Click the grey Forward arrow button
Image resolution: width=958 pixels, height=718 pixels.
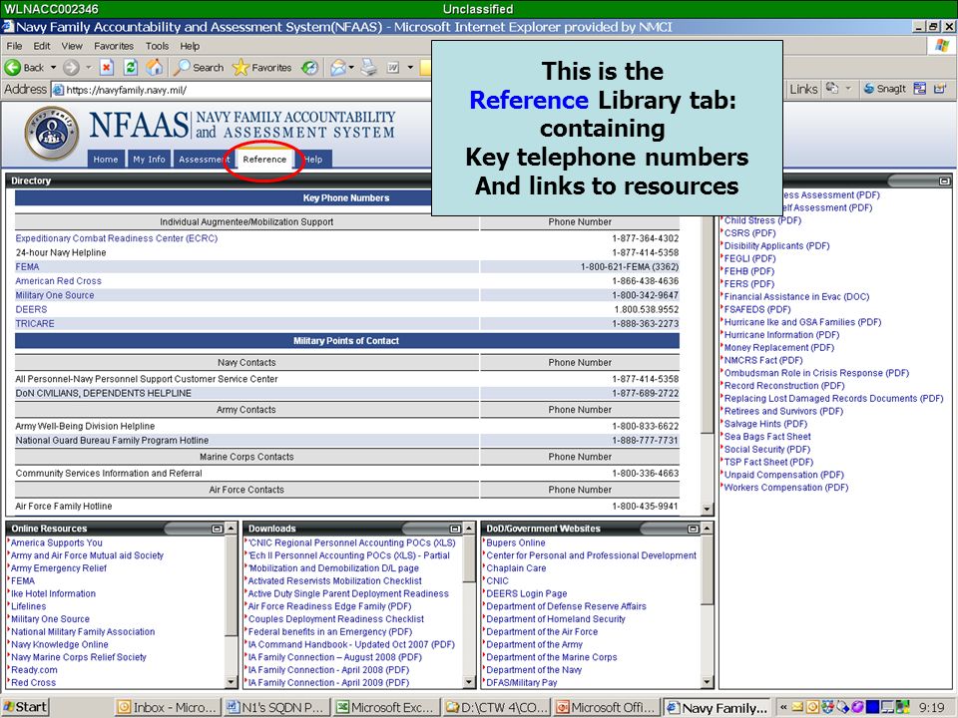pyautogui.click(x=72, y=68)
